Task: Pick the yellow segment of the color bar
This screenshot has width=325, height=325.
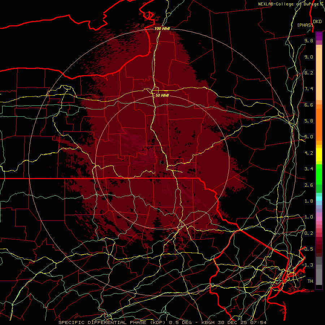Action: coord(319,155)
